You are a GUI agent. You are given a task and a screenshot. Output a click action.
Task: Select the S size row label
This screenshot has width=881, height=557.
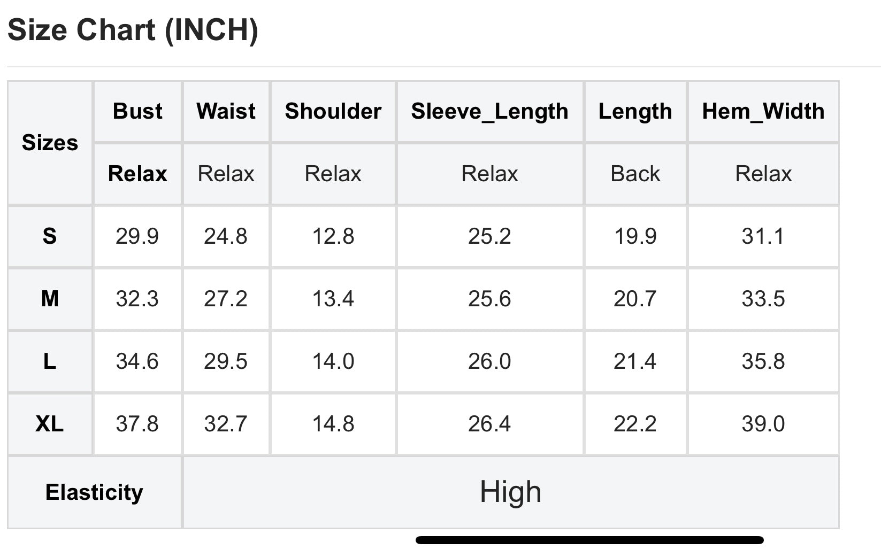coord(50,236)
